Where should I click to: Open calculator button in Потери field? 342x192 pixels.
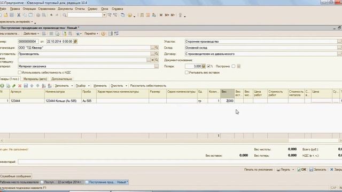204,66
